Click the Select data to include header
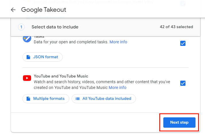 point(55,27)
